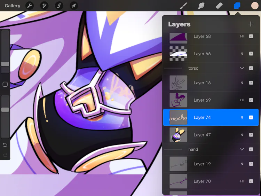
Task: Open the active color picker circle
Action: click(255, 6)
